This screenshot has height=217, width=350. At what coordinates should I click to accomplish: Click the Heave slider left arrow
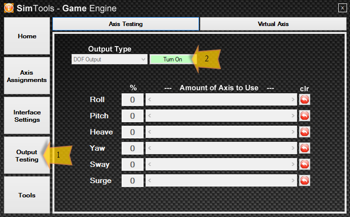150,132
